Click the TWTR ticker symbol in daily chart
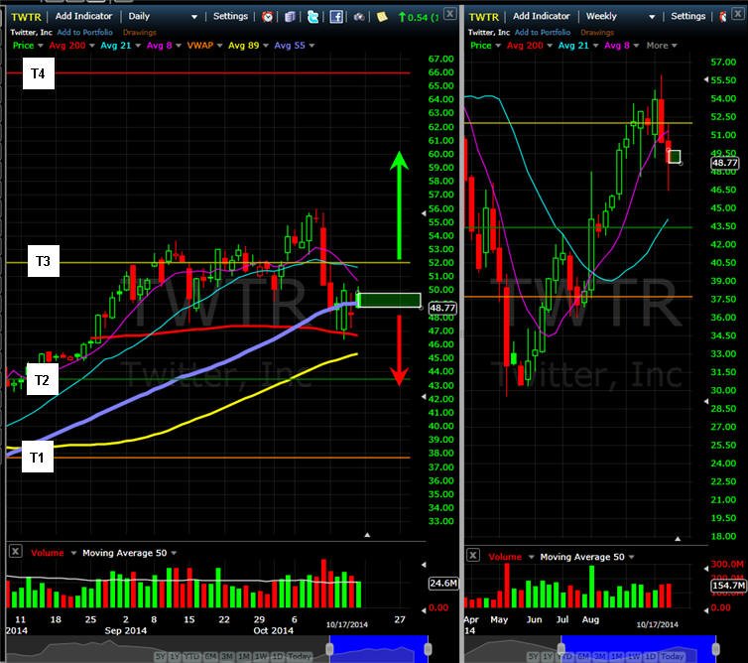 pos(26,17)
